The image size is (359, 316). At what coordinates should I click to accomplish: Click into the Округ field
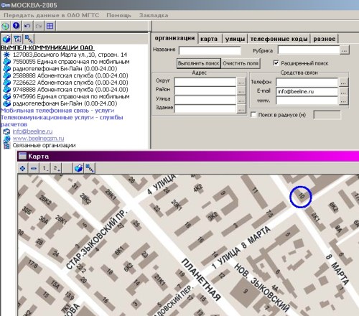tap(205, 82)
